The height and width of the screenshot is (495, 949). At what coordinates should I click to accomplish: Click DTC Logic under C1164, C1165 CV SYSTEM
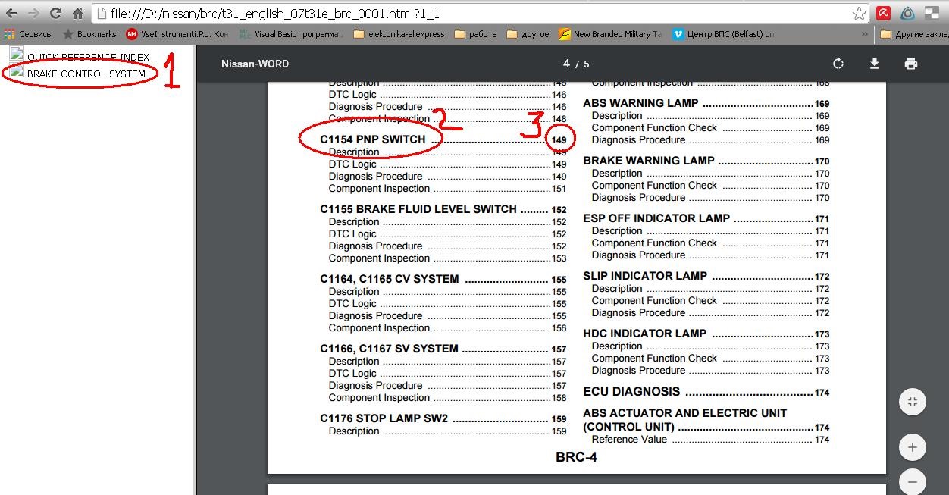point(352,304)
